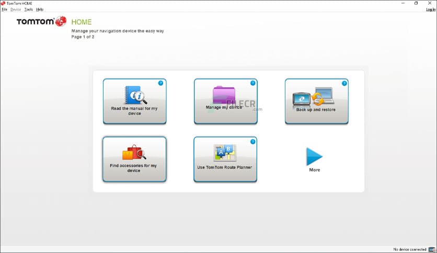The width and height of the screenshot is (437, 253).
Task: Open the Help menu
Action: [40, 9]
